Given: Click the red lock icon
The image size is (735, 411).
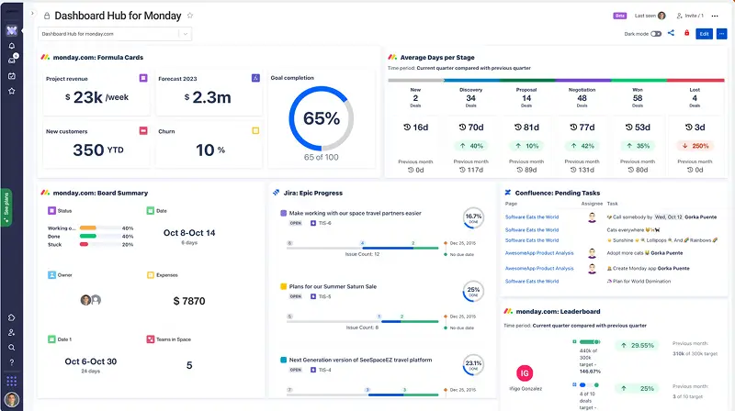Looking at the screenshot, I should point(686,33).
